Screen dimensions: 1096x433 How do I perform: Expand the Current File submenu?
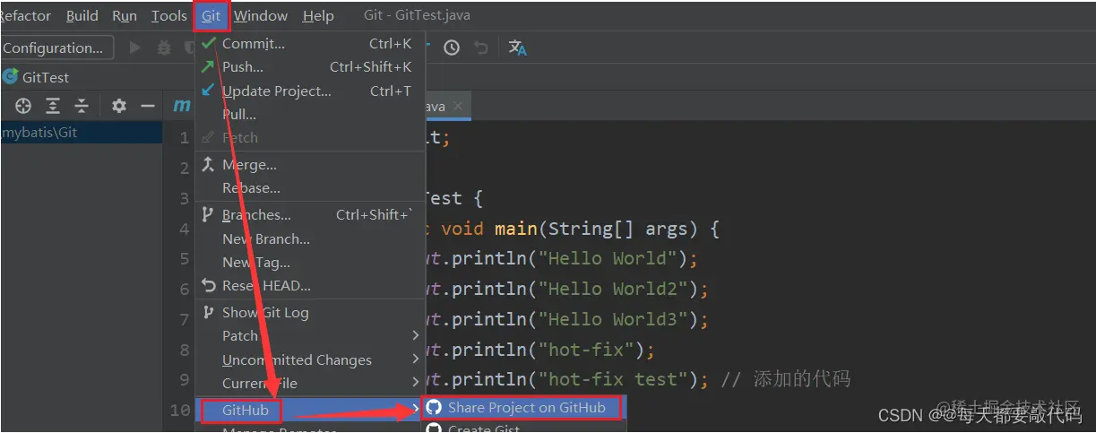(x=309, y=384)
